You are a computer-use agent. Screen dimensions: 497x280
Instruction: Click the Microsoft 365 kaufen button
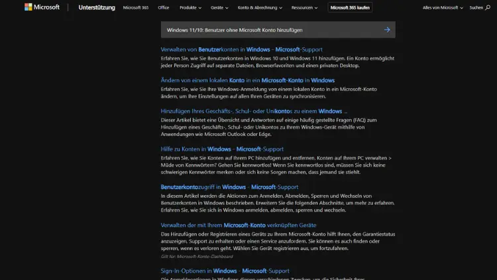pyautogui.click(x=350, y=7)
